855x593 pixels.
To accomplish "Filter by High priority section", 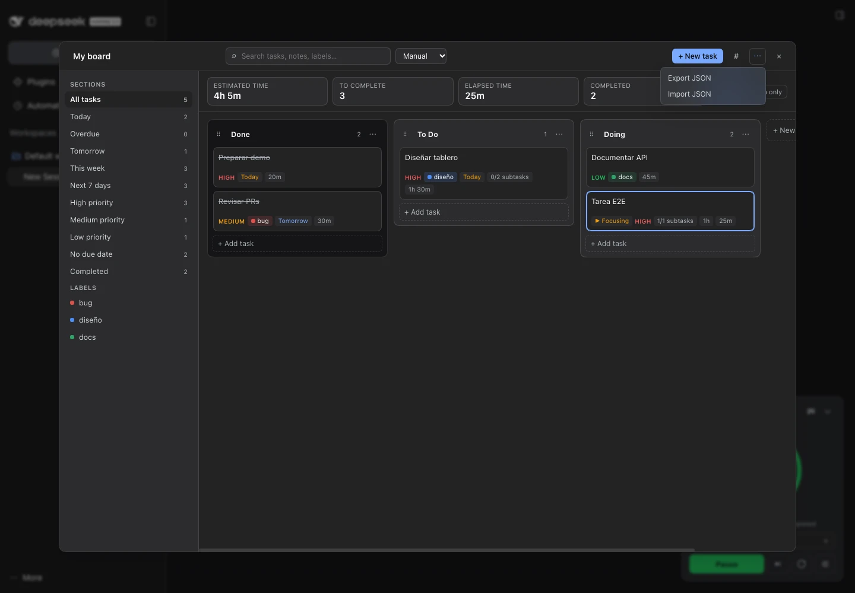I will (x=129, y=203).
